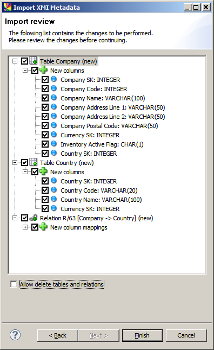Click the green plus icon under Table Company
The width and height of the screenshot is (214, 350).
tap(43, 70)
